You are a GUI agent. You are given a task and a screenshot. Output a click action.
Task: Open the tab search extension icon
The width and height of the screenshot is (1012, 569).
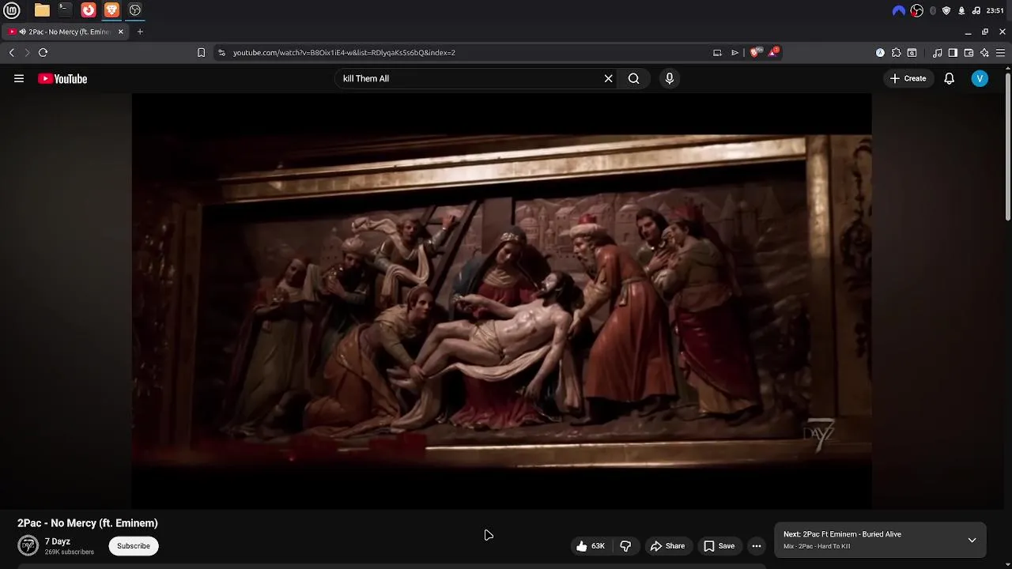click(912, 52)
